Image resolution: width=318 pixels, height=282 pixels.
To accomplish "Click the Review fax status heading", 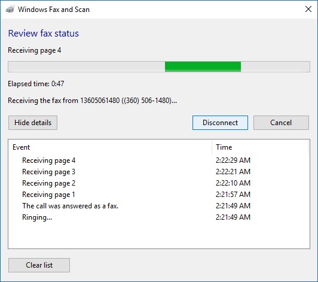I will pos(44,34).
